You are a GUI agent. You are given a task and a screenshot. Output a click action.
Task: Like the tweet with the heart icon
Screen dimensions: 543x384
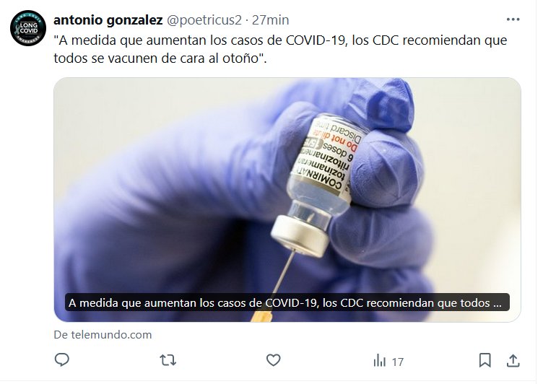273,360
